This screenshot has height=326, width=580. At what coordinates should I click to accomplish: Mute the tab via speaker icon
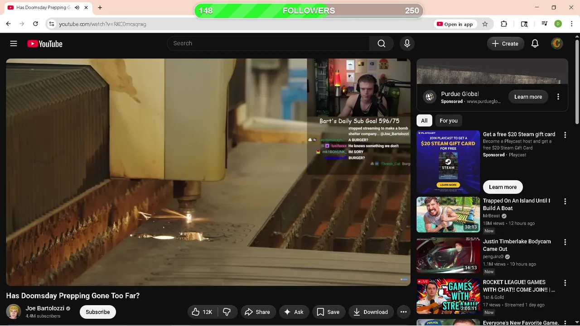click(77, 8)
